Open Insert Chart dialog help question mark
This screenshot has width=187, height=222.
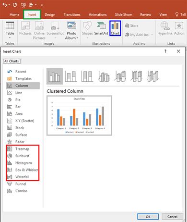pyautogui.click(x=165, y=51)
